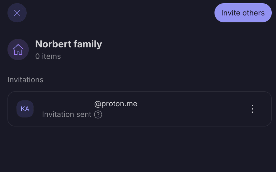The image size is (276, 172).
Task: Open help icon beside Invitation sent
Action: click(x=98, y=115)
